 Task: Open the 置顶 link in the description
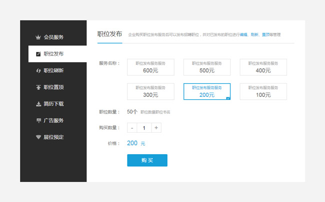coord(265,35)
